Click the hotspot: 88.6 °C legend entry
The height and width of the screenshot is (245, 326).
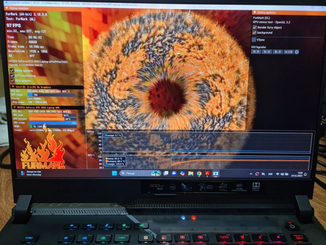(x=115, y=161)
